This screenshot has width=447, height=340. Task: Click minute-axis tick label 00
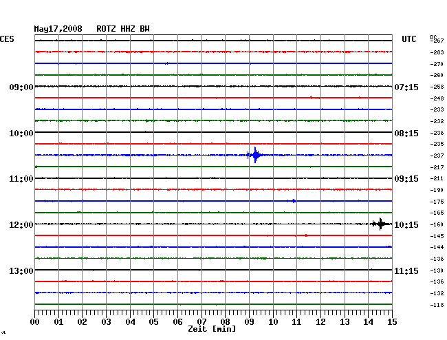point(35,322)
